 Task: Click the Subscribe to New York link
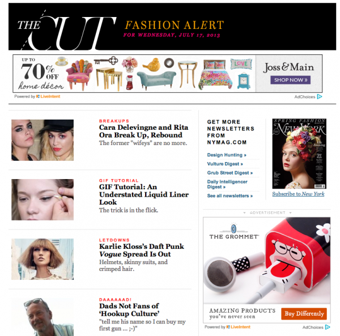[298, 194]
